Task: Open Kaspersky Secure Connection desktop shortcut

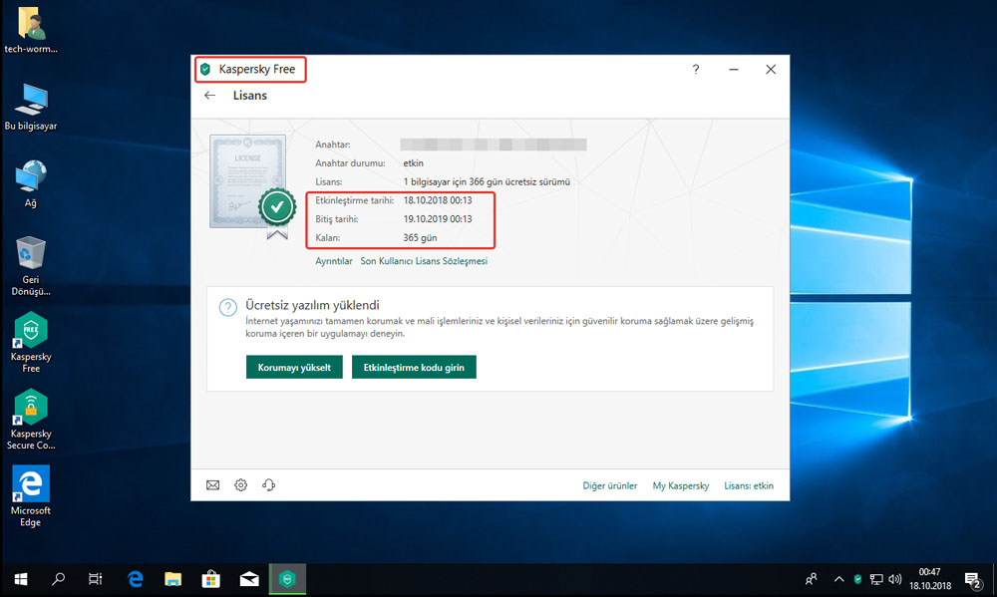Action: click(31, 407)
